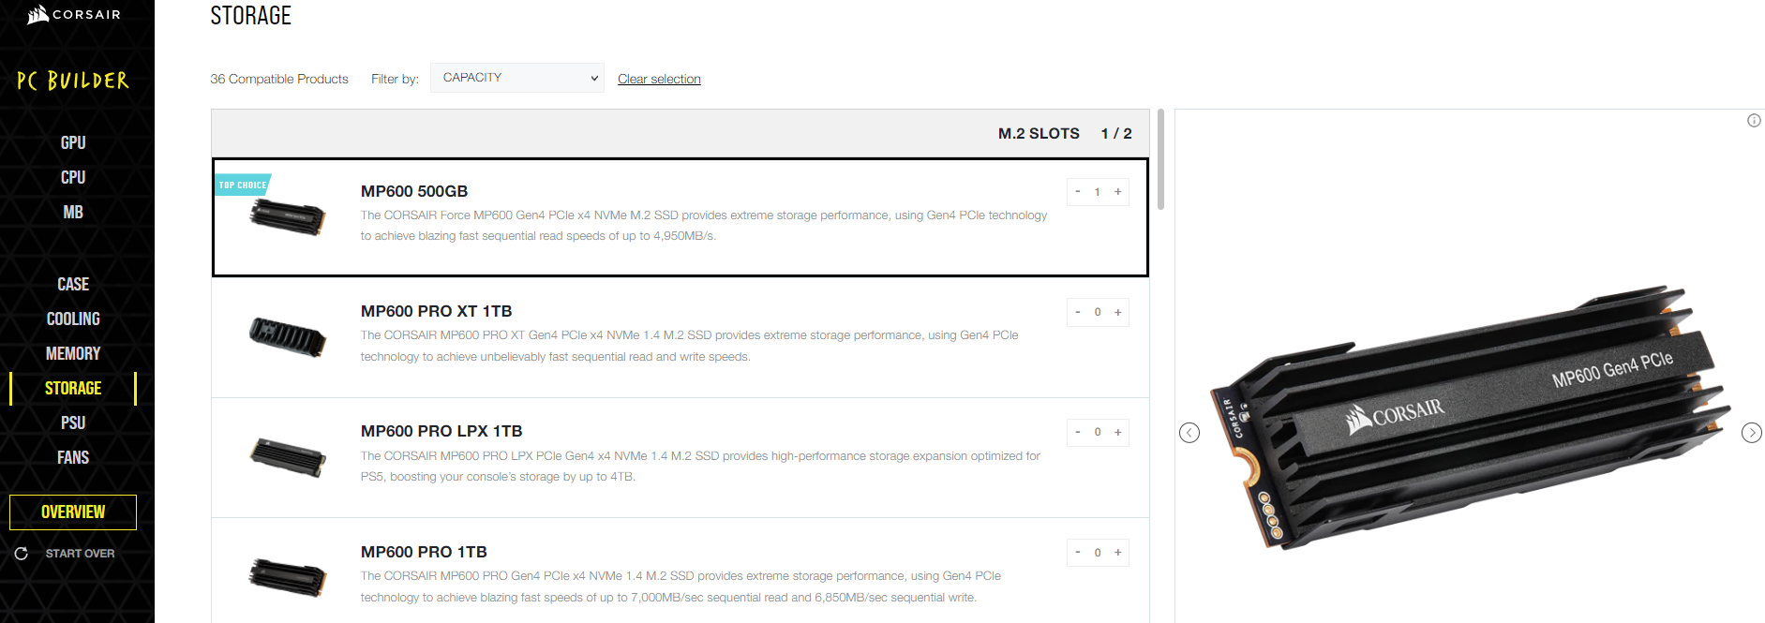
Task: Click the Corsair logo icon
Action: (38, 14)
